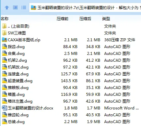Click the 合集.dwg file icon
This screenshot has height=126, width=141.
point(5,53)
